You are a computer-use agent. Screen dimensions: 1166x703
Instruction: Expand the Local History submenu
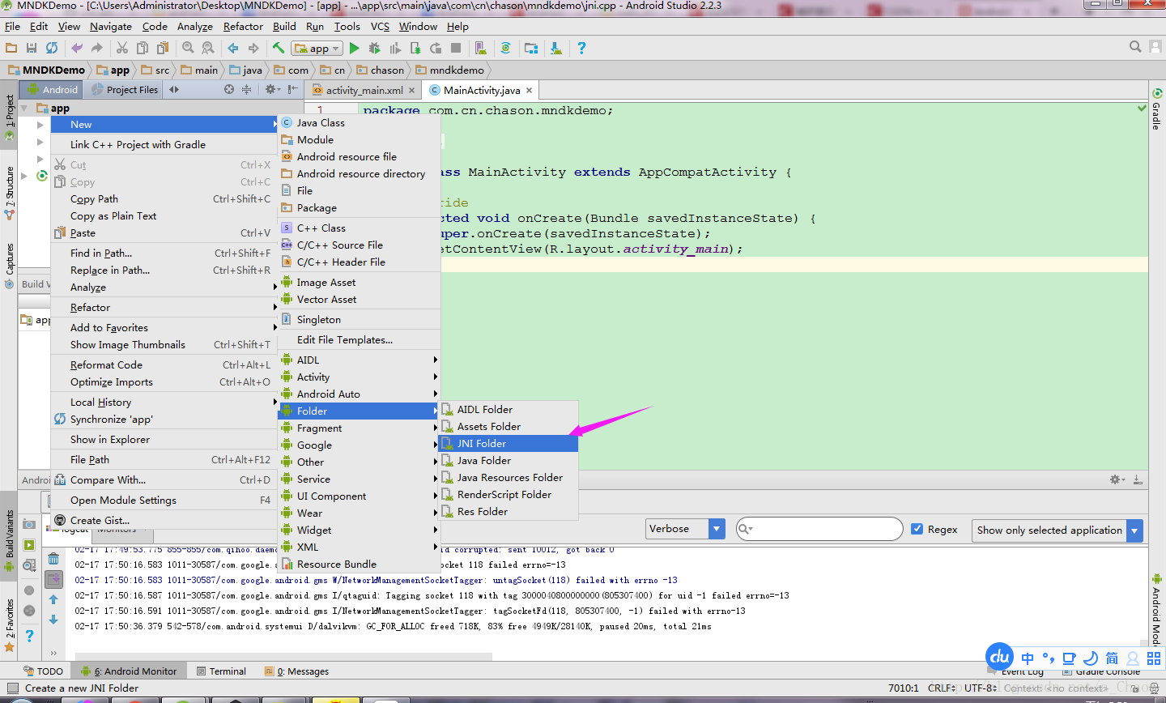pos(164,402)
